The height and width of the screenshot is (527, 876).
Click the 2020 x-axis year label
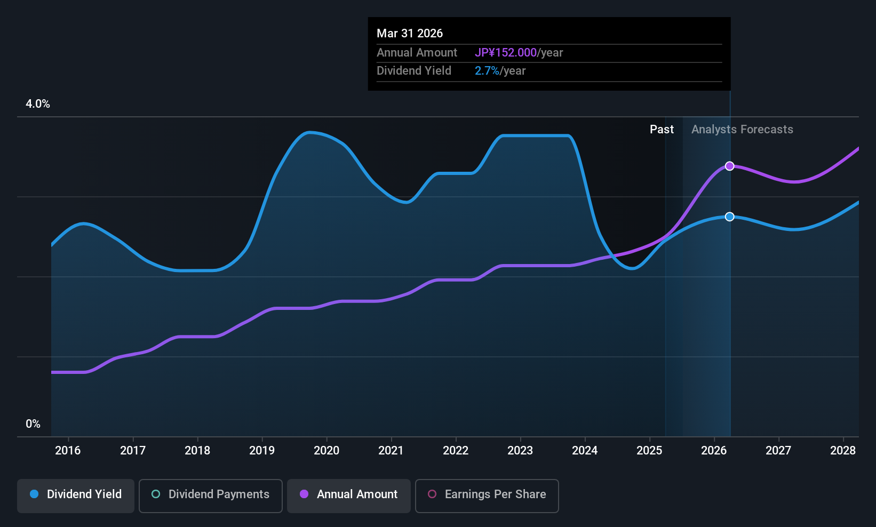pyautogui.click(x=326, y=450)
